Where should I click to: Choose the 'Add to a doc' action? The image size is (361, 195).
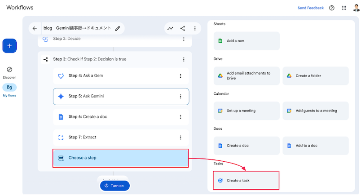click(316, 146)
